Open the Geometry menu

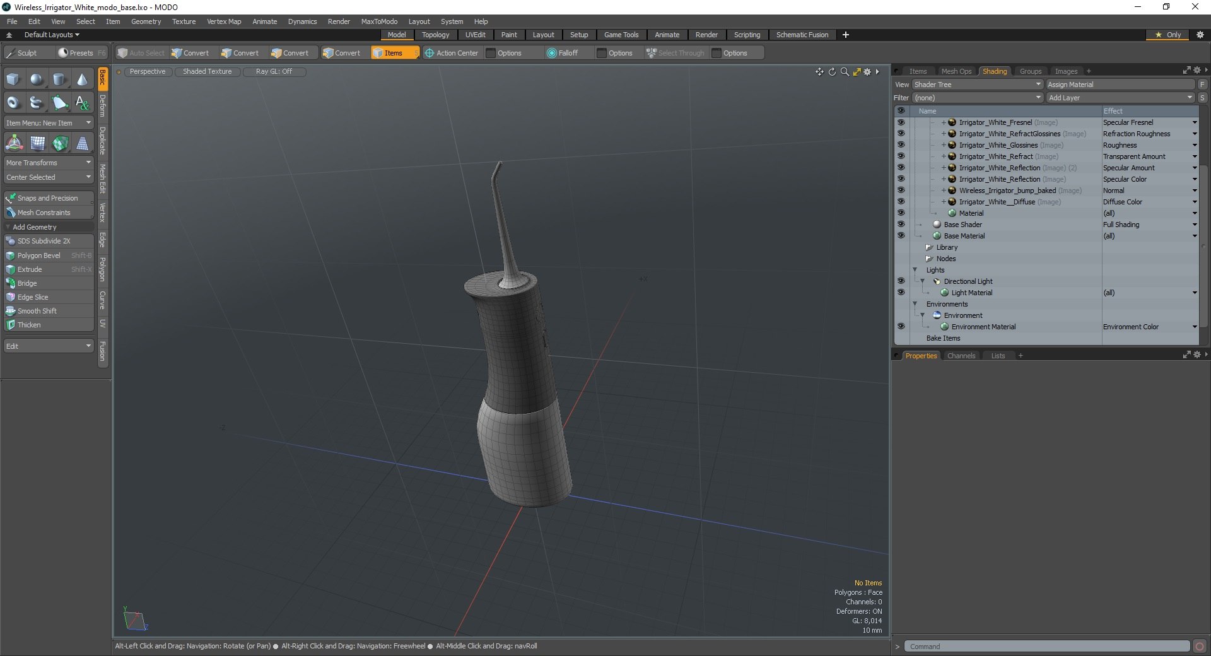pyautogui.click(x=146, y=21)
